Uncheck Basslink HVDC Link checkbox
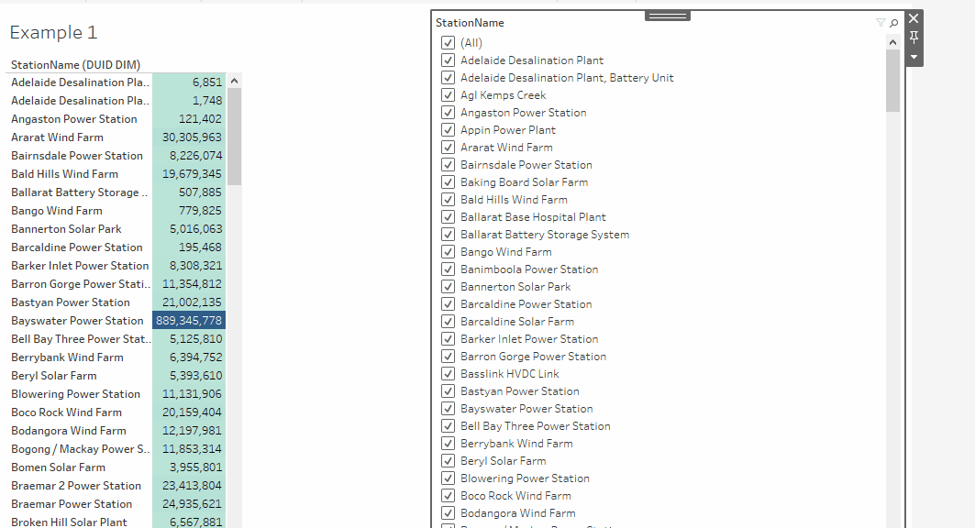The width and height of the screenshot is (975, 528). click(x=449, y=374)
